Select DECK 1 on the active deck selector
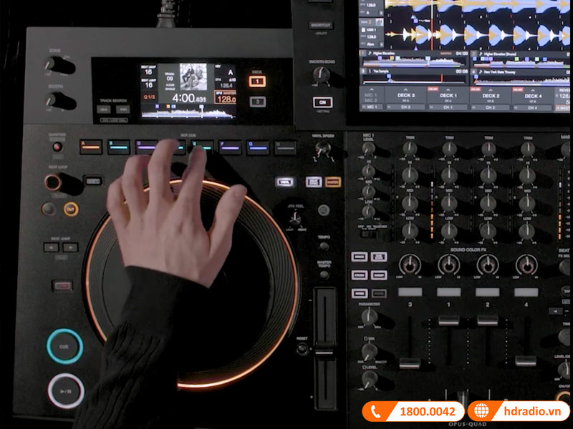This screenshot has height=429, width=573. [256, 81]
